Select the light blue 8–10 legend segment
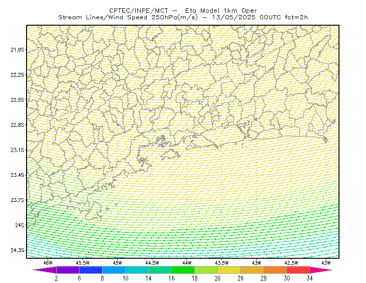 coord(114,270)
